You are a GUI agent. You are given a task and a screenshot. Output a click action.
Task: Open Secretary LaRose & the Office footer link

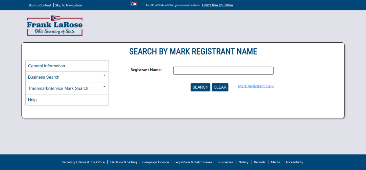(x=83, y=162)
